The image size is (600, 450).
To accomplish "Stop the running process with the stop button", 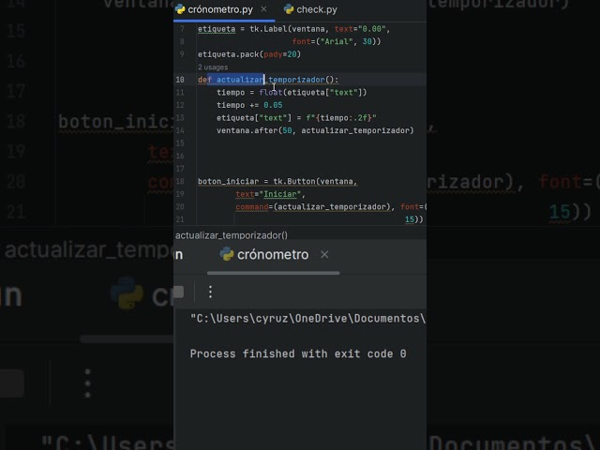I will pos(178,292).
